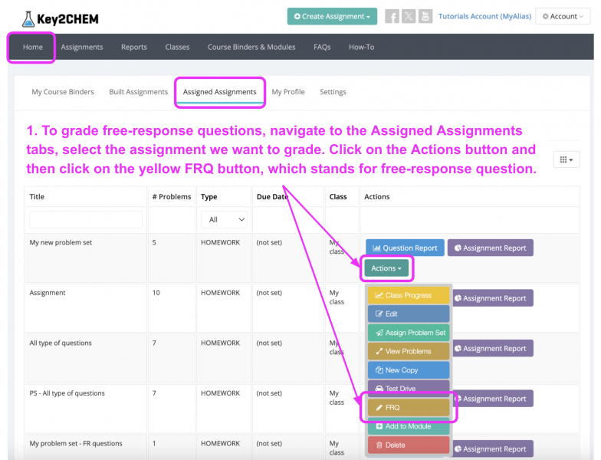Image resolution: width=601 pixels, height=460 pixels.
Task: Click the Facebook icon in header
Action: tap(392, 16)
